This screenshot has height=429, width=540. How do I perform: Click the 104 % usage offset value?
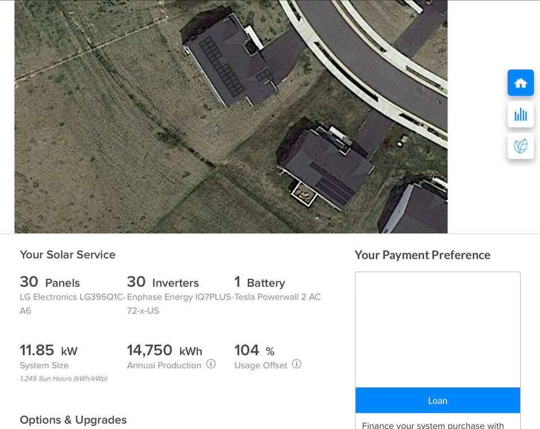(254, 351)
